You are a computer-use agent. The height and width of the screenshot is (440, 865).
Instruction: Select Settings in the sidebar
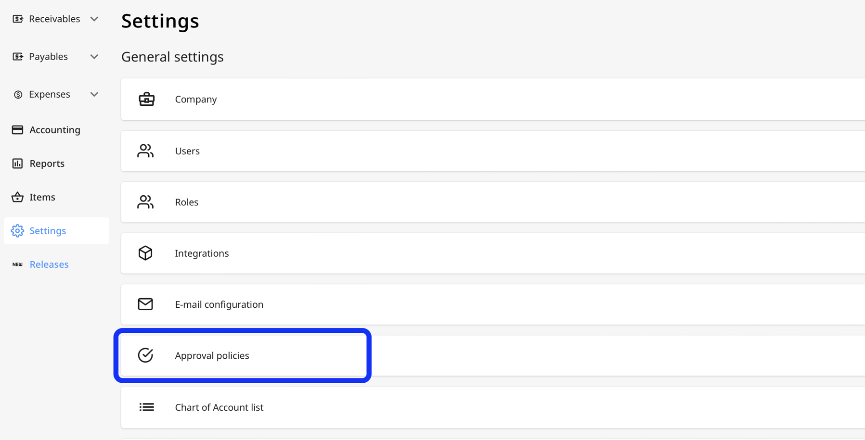48,231
